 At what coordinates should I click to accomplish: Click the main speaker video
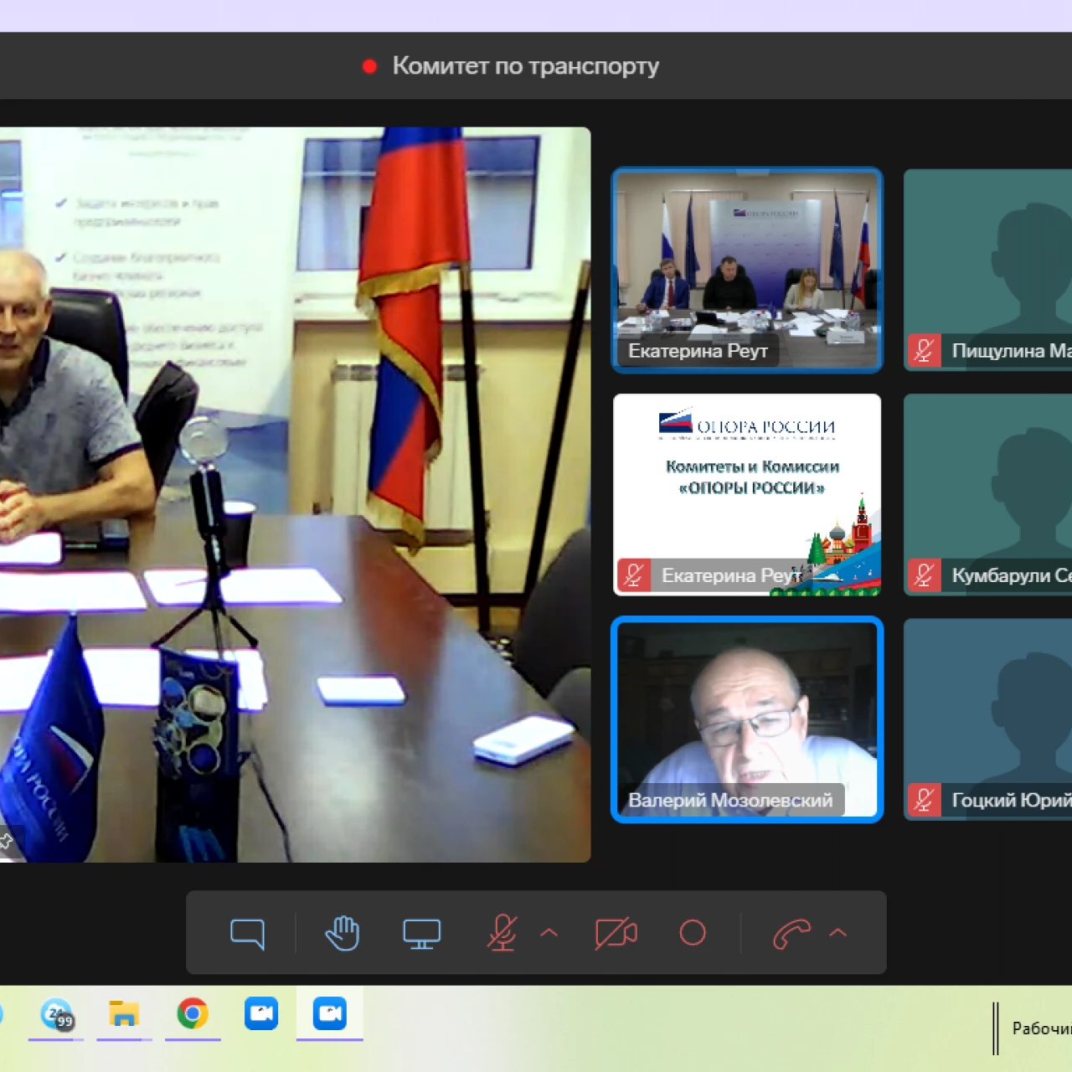tap(295, 494)
